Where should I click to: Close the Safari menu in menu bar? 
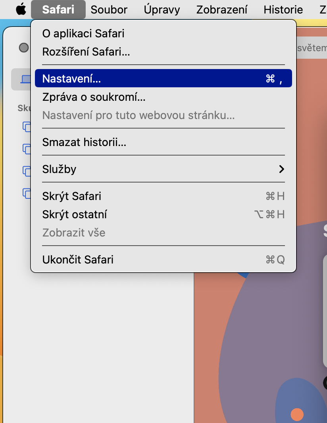(58, 10)
